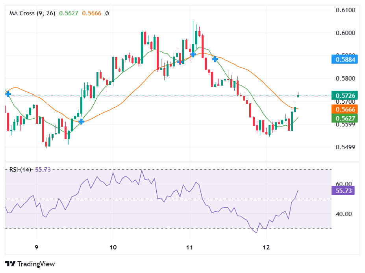This screenshot has height=273, width=365.
Task: Select the purple 55.73 RSI tag
Action: click(x=343, y=191)
